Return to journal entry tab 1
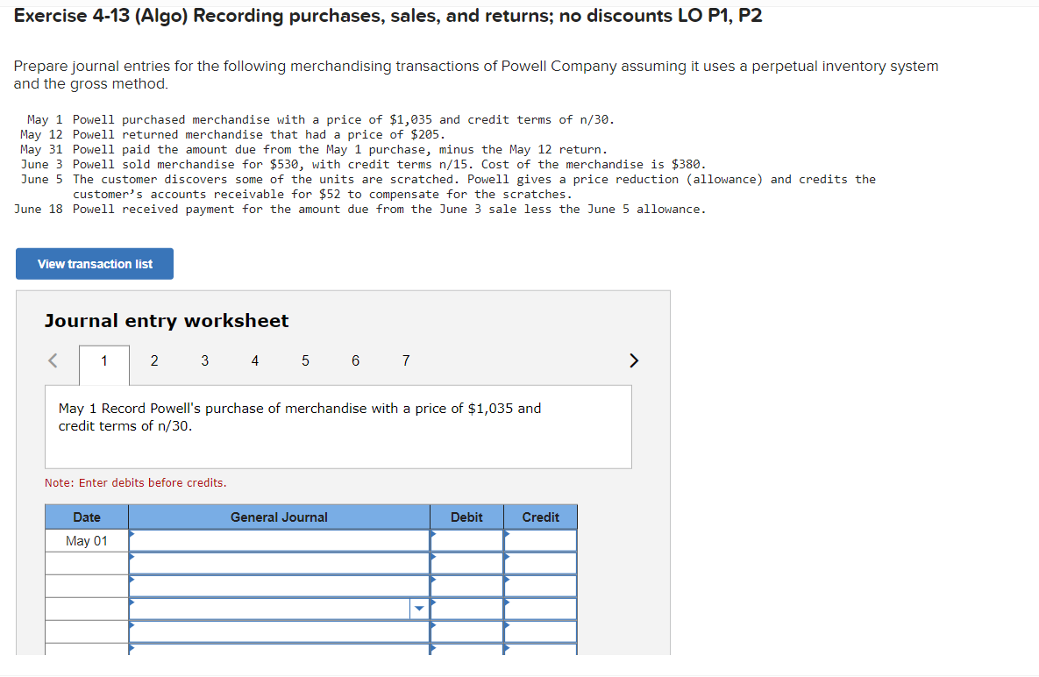1039x677 pixels. (x=103, y=360)
